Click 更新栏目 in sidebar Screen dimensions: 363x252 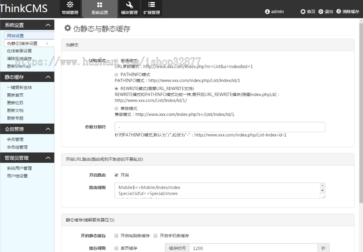pyautogui.click(x=15, y=103)
